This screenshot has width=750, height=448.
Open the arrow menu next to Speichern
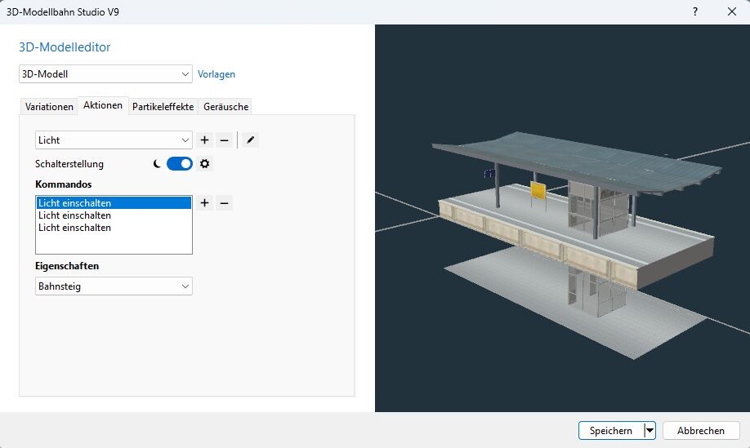point(650,431)
